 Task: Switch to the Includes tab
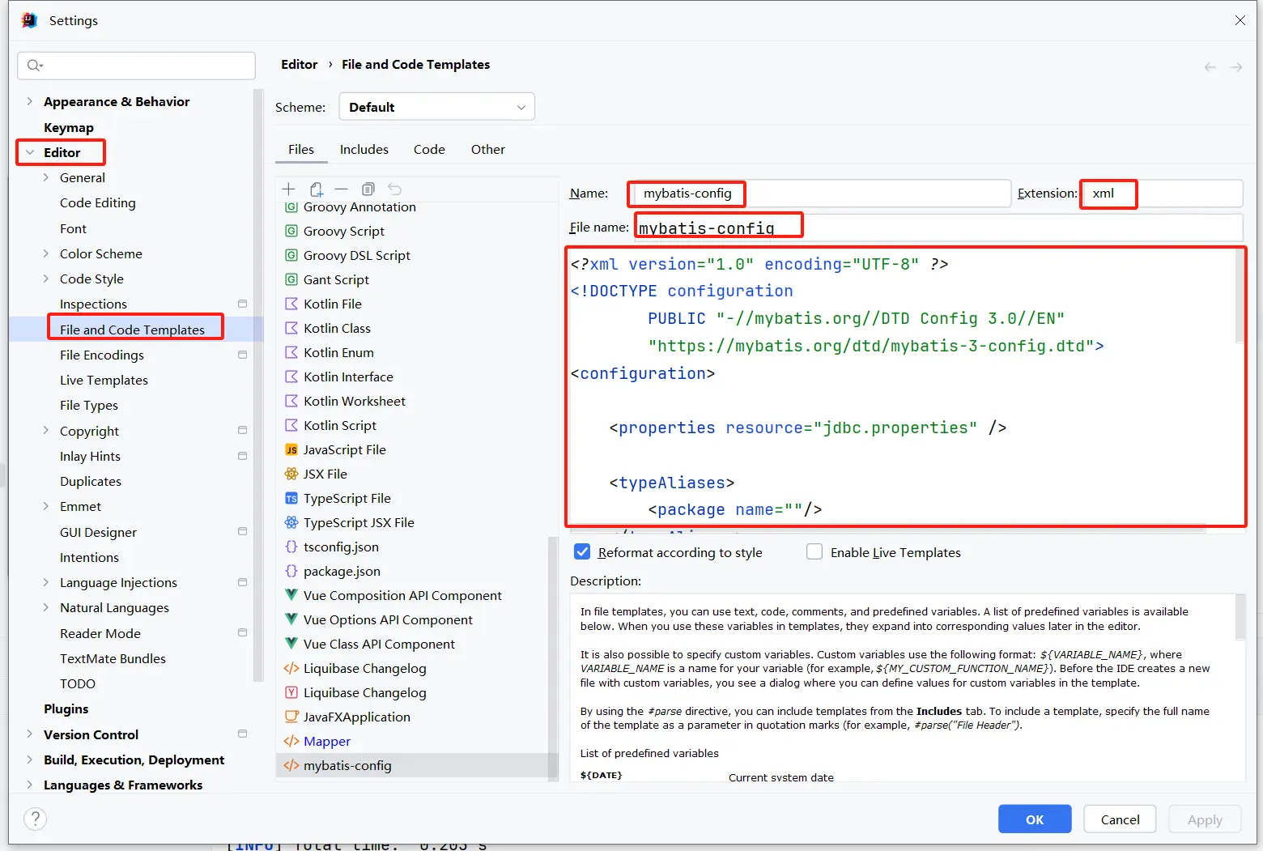(364, 150)
